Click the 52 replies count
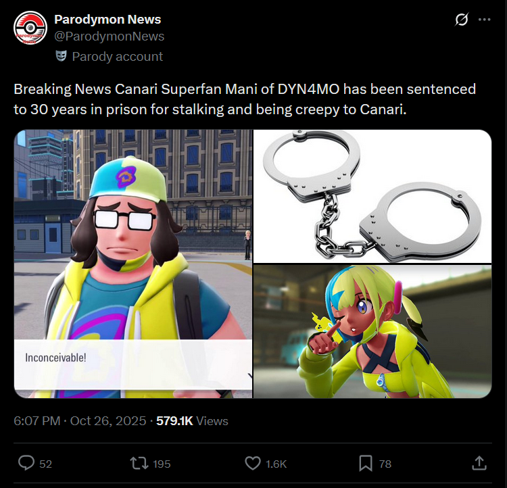This screenshot has height=488, width=507. (45, 464)
